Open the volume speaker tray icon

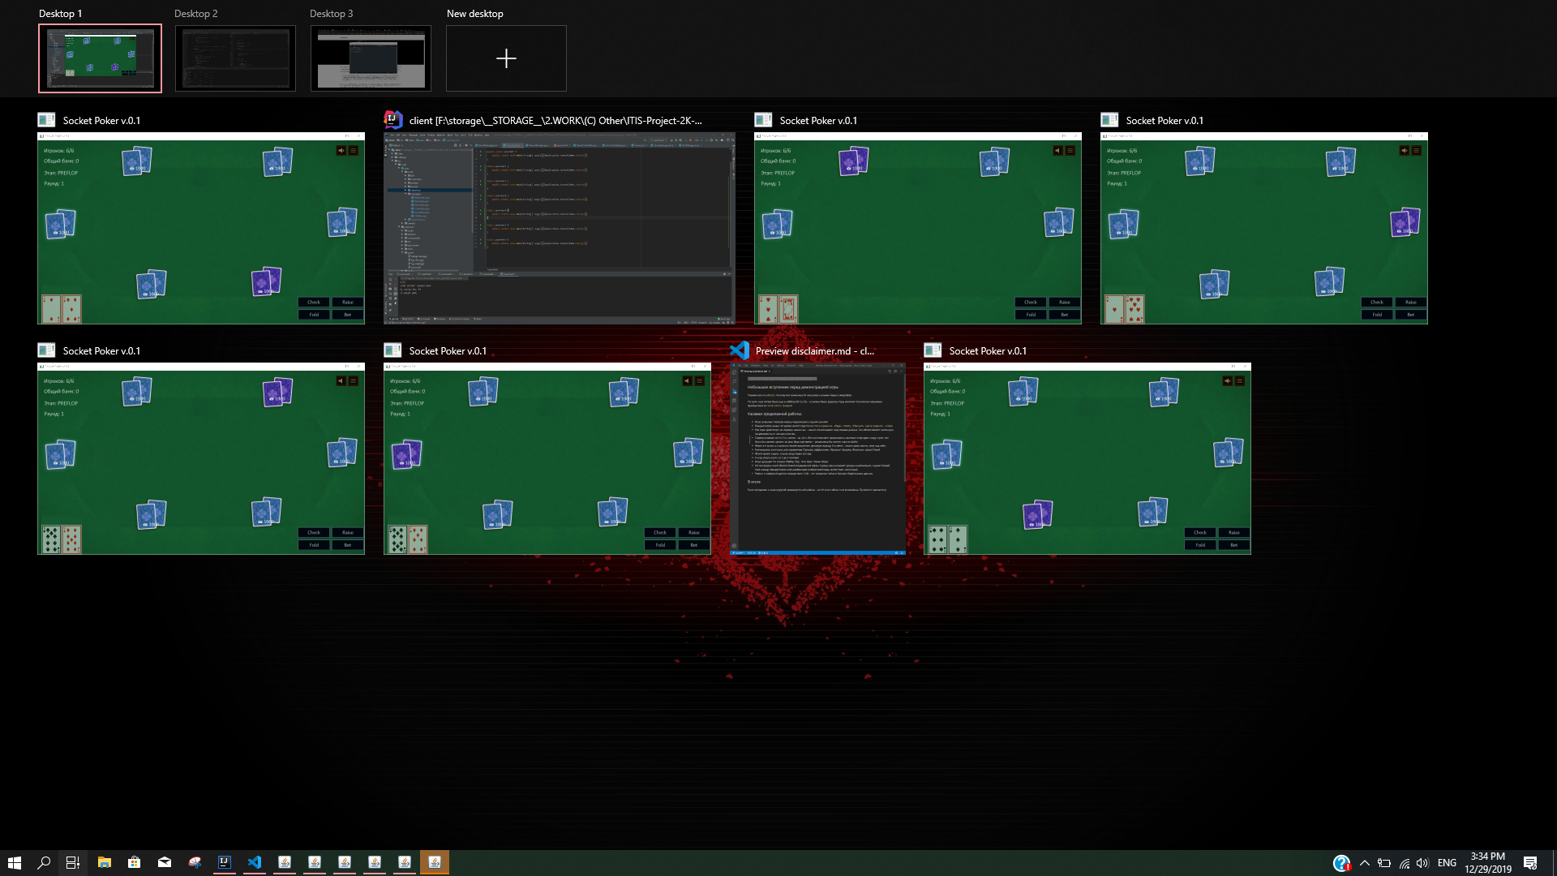[x=1422, y=863]
